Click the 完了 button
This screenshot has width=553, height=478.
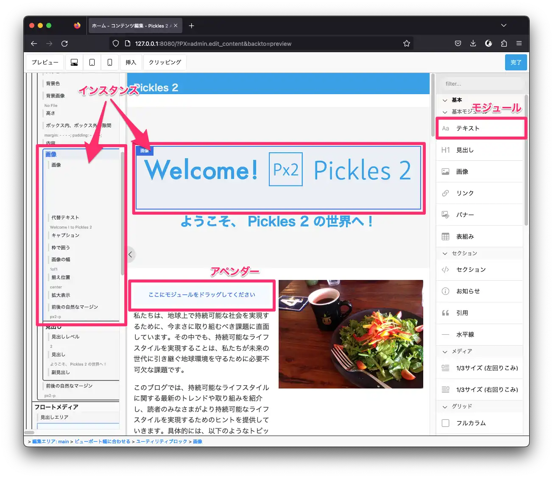pos(516,62)
